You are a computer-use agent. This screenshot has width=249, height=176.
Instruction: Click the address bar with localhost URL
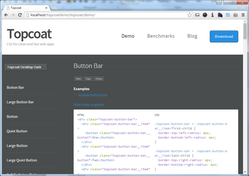pos(108,15)
